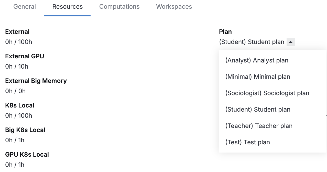Choose the (Minimal) Minimal plan
Viewport: 327px width, 172px height.
258,77
